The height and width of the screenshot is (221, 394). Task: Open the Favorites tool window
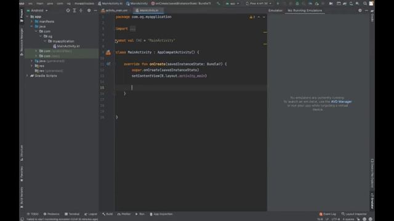coord(22,174)
